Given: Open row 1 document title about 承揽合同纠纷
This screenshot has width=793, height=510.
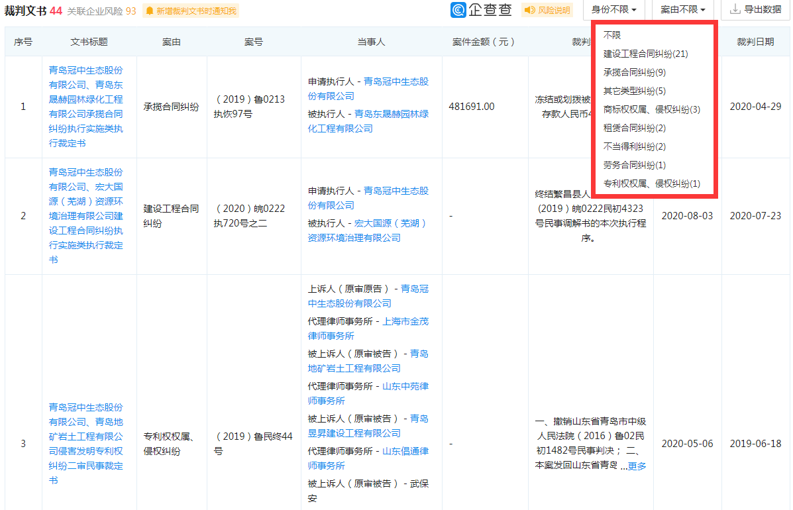Looking at the screenshot, I should coord(86,107).
